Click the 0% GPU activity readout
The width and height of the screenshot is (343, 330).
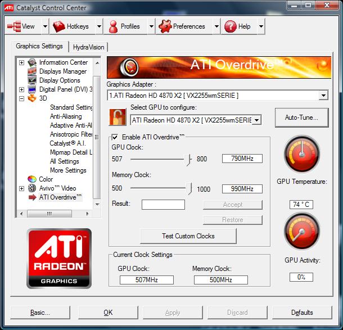[x=301, y=277]
